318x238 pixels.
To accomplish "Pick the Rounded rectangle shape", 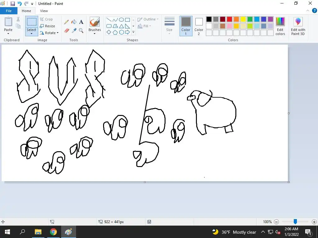I will tap(109, 26).
